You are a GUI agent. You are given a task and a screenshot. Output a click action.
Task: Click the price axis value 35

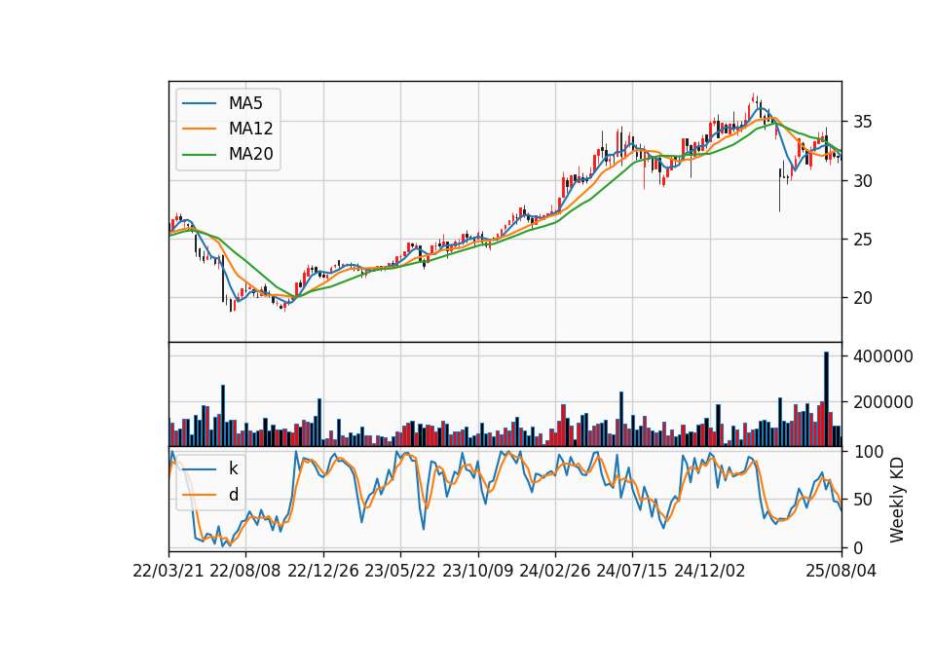[x=863, y=123]
